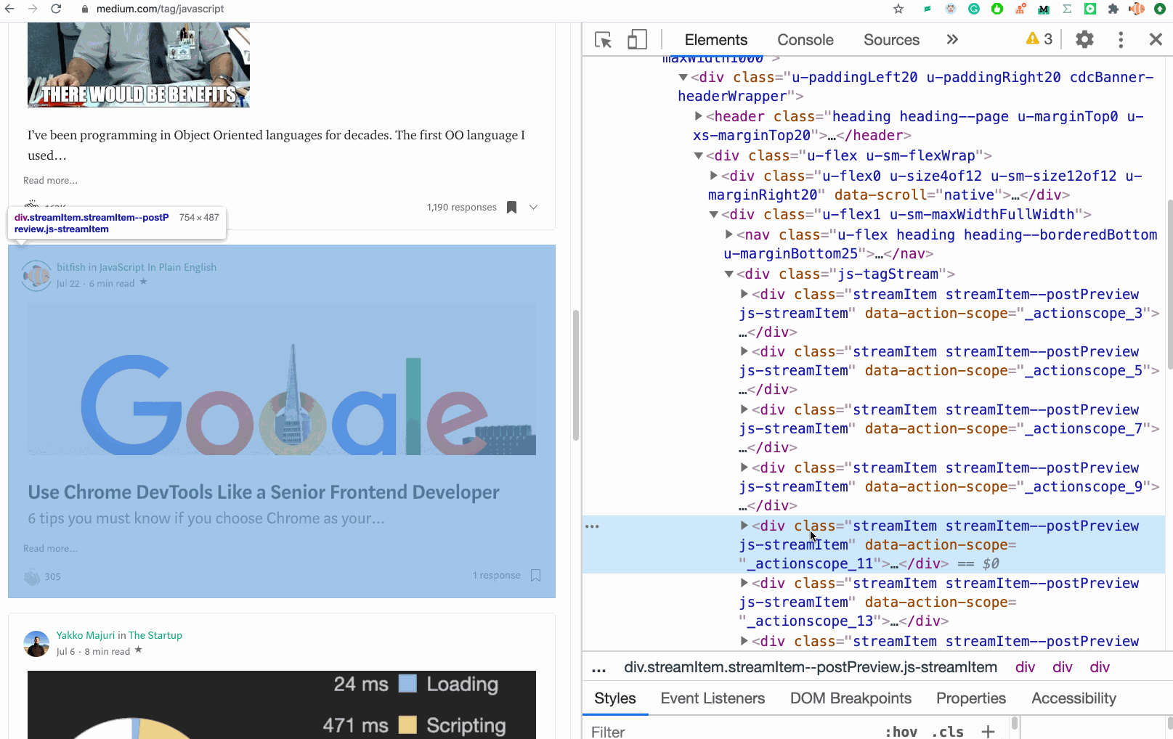Select the div.streamItem breadcrumb
Screen dimensions: 1173x739
click(x=811, y=667)
